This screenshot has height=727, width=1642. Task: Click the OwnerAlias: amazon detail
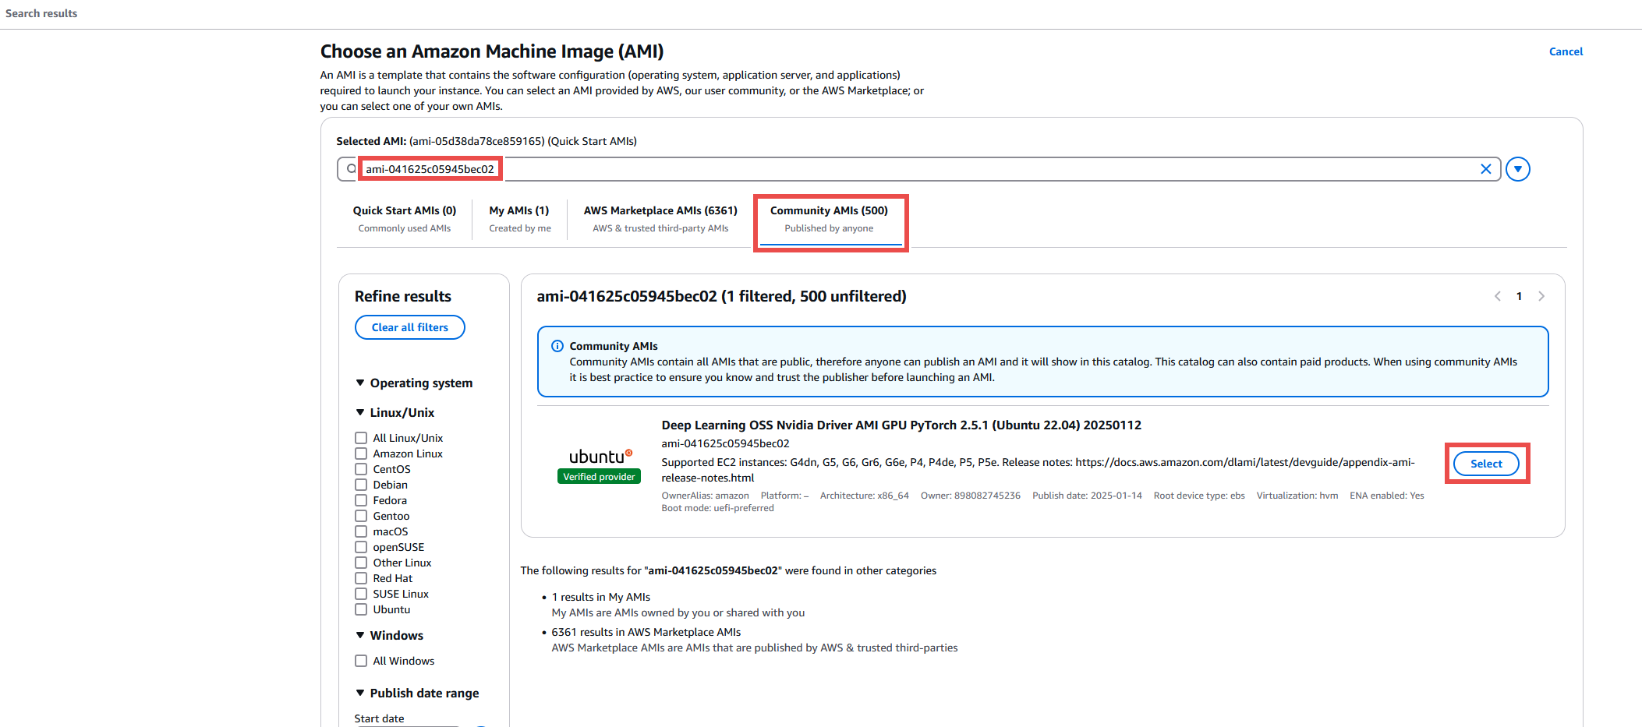[x=705, y=496]
